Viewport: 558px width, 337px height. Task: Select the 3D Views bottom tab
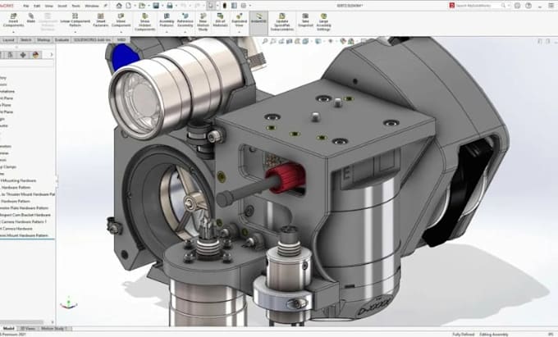[x=28, y=329]
